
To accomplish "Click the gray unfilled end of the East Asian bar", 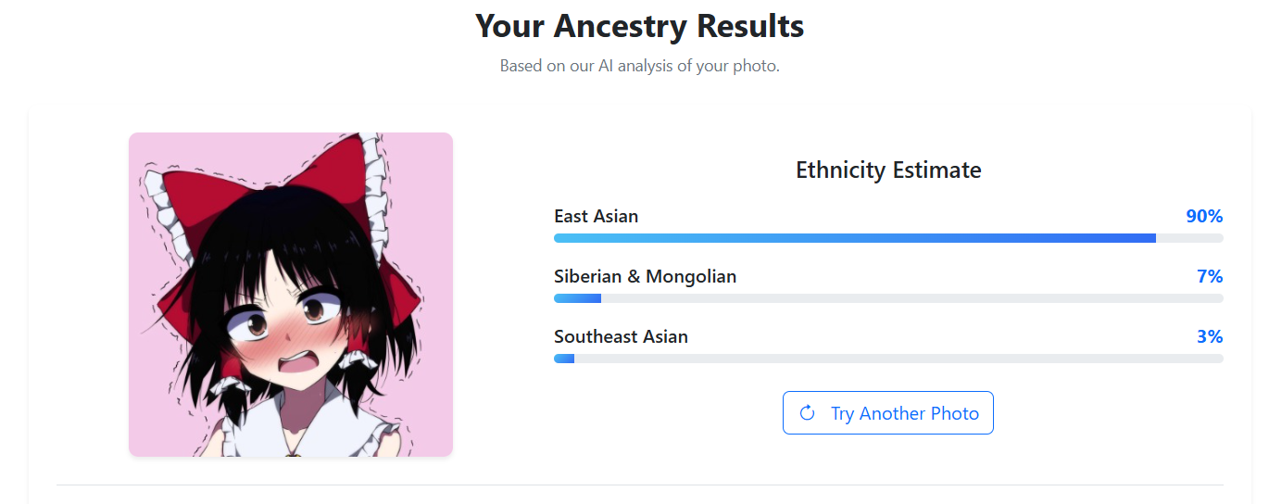I will tap(1189, 238).
